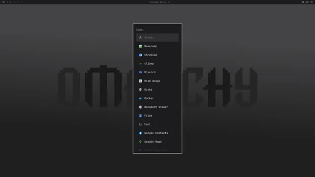This screenshot has width=315, height=177.
Task: Launch Docker from the list
Action: 157,98
